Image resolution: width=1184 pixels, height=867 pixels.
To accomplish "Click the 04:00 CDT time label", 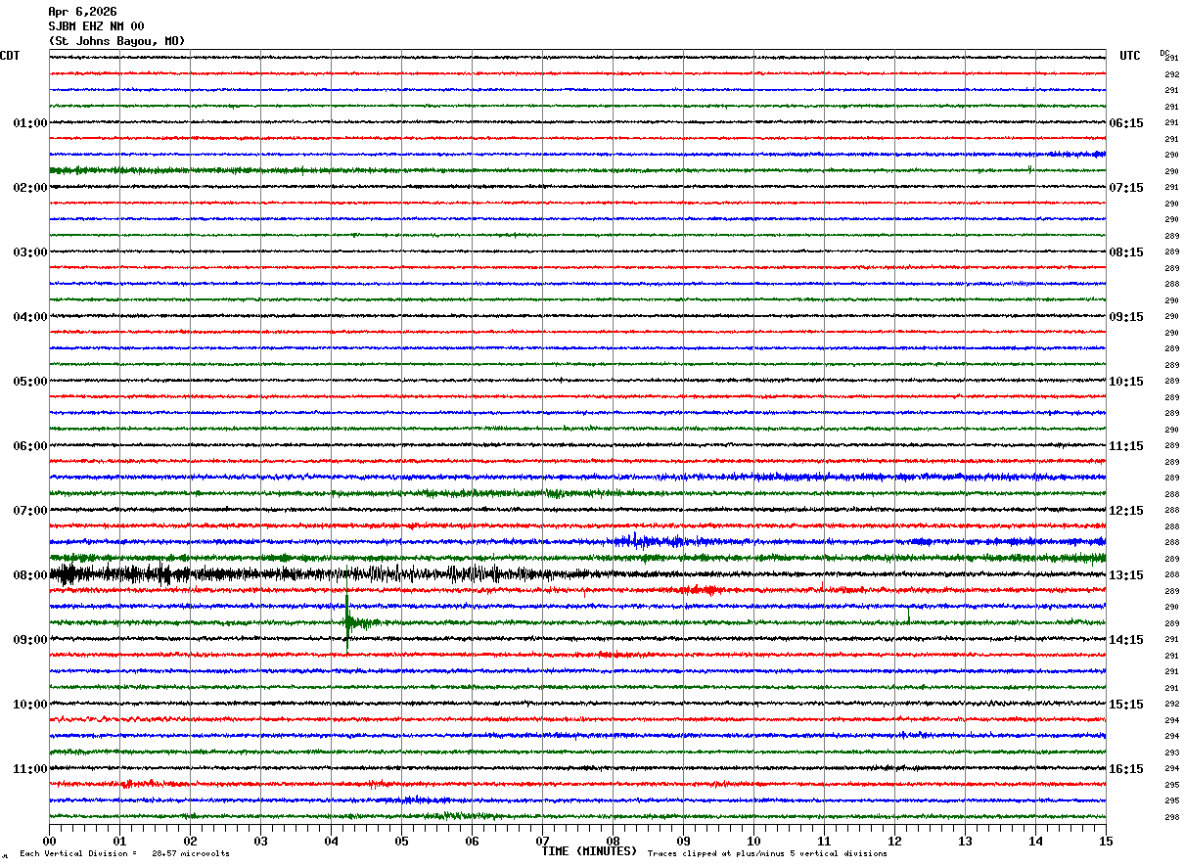I will point(30,317).
